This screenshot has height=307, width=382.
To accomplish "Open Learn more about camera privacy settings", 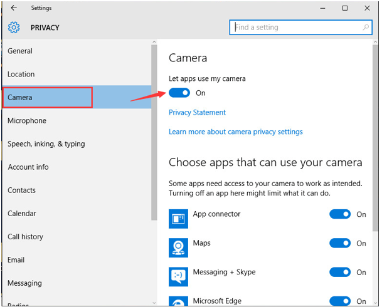I will point(235,132).
